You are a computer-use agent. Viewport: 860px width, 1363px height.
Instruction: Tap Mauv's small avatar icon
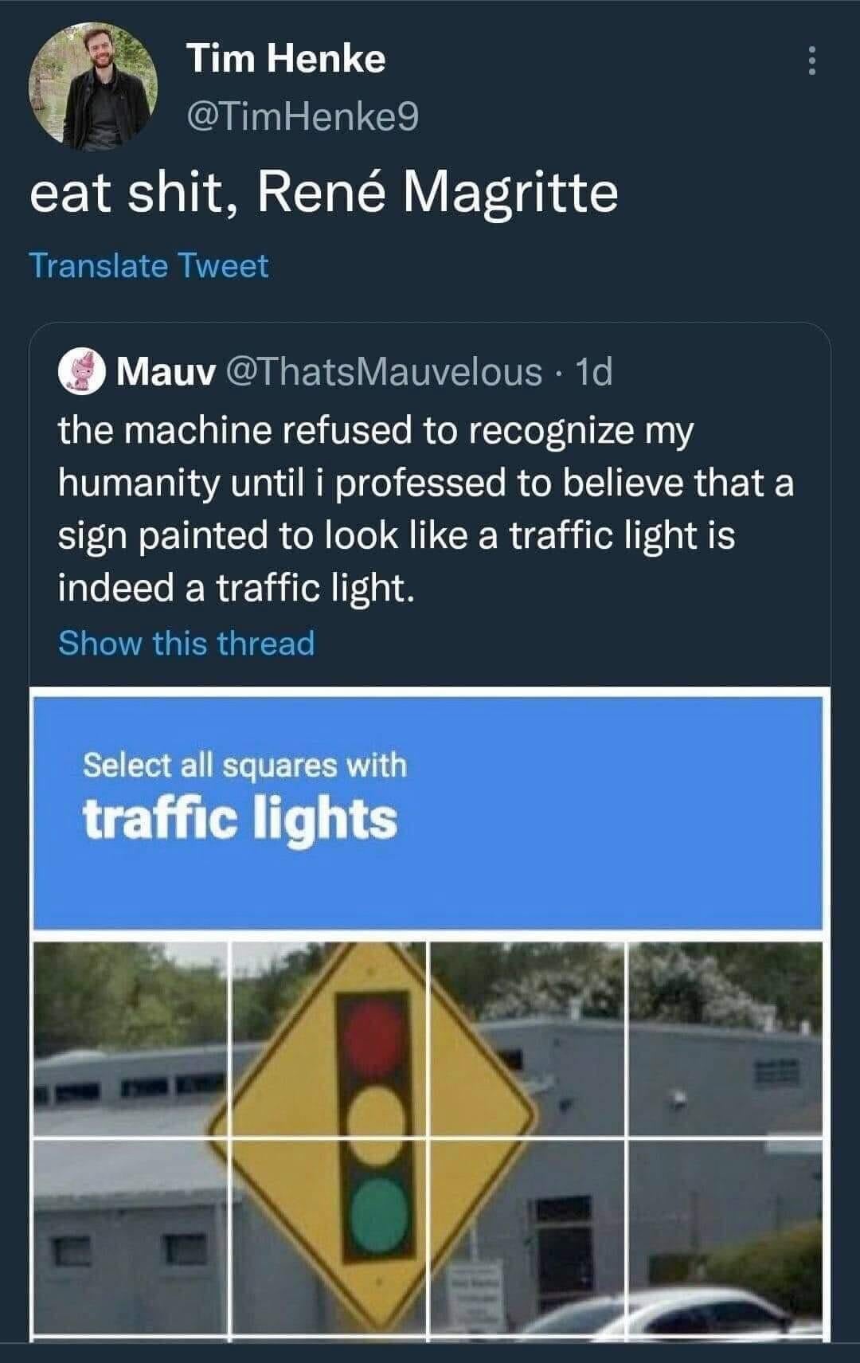pos(82,372)
